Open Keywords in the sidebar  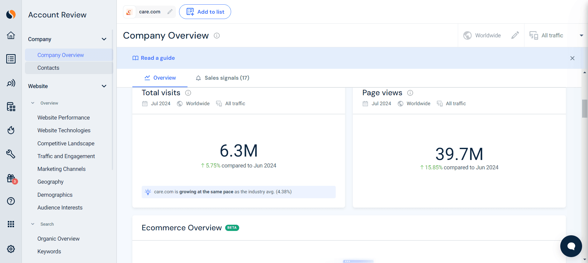(x=49, y=251)
